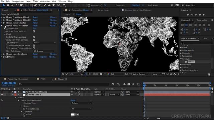Switch to the Small Screen workspace

pyautogui.click(x=152, y=5)
